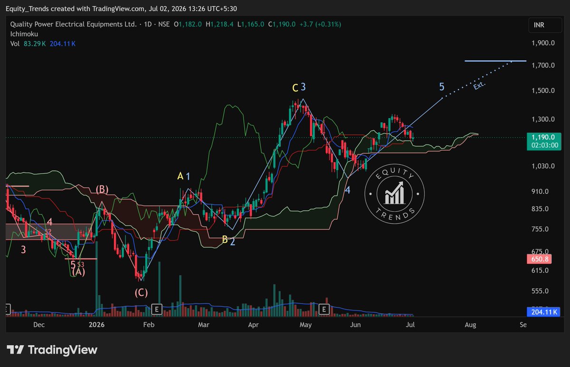
Task: Select the yellow B wave label
Action: (225, 240)
